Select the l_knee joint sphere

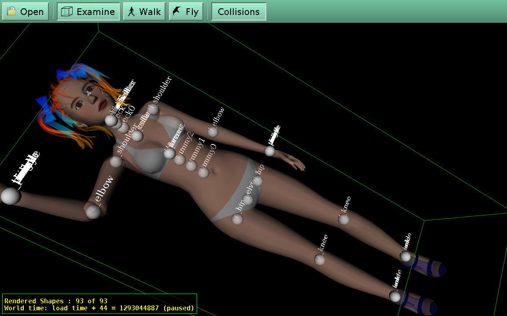(x=344, y=219)
